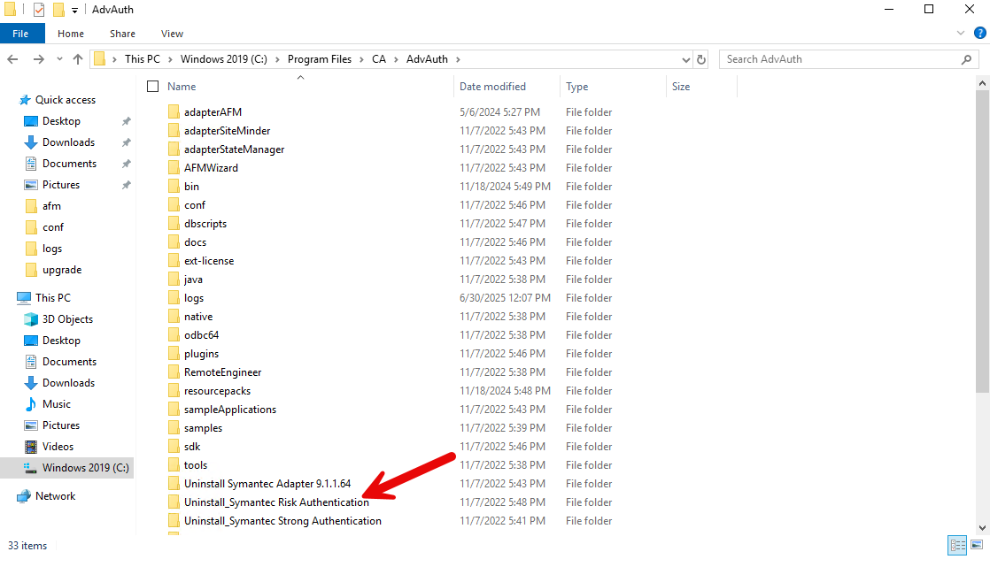Open pinned Documents under Quick access
This screenshot has width=990, height=567.
pyautogui.click(x=69, y=164)
